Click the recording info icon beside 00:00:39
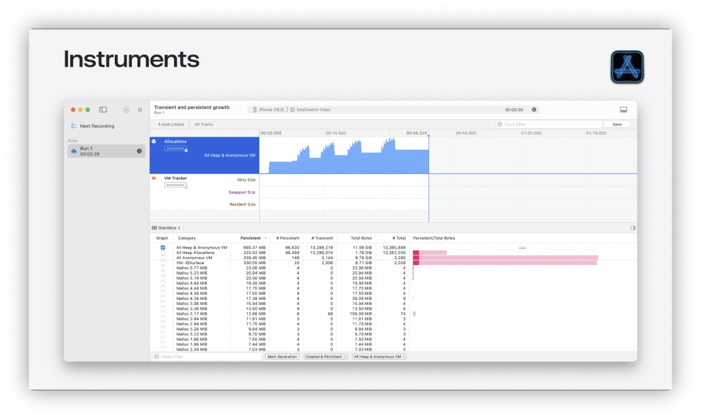The height and width of the screenshot is (419, 701). (534, 109)
